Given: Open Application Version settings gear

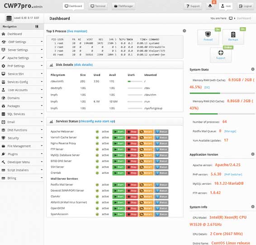Looking at the screenshot, I should click(252, 154).
